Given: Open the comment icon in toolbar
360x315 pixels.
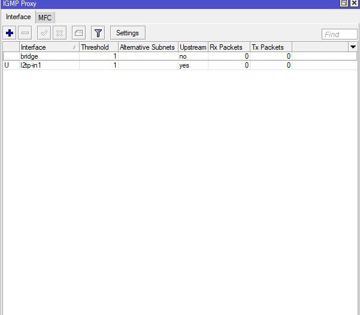Looking at the screenshot, I should pos(78,33).
